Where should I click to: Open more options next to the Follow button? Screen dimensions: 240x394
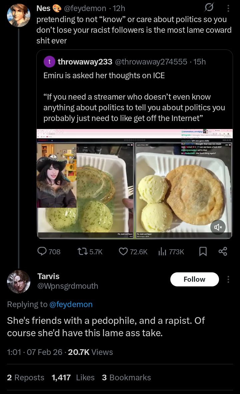tap(228, 279)
